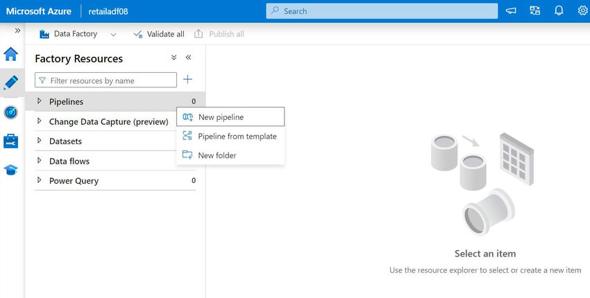The width and height of the screenshot is (590, 298).
Task: Click the notifications bell icon
Action: (559, 11)
